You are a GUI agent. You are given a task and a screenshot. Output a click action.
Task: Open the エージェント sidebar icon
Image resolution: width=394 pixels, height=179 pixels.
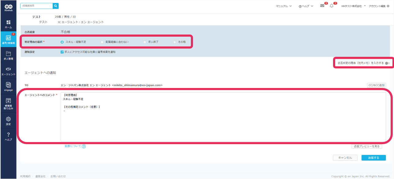point(8,71)
